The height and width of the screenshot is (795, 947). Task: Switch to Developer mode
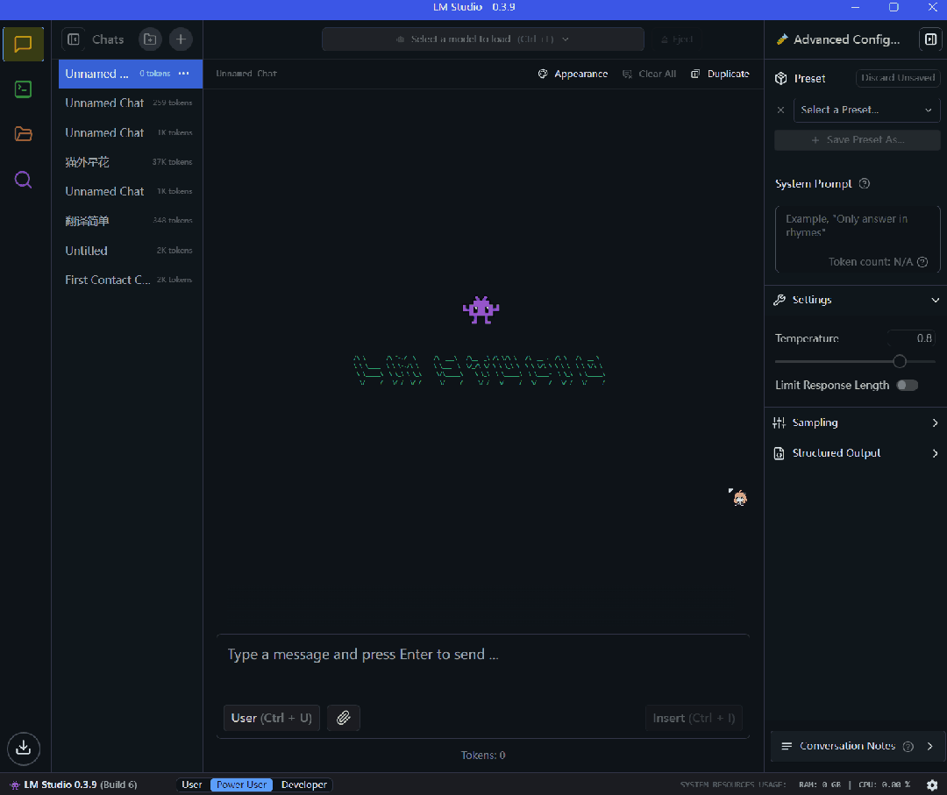[304, 784]
